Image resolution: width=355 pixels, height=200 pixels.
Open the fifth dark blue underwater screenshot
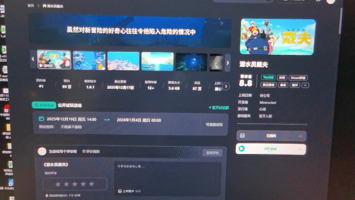(191, 62)
